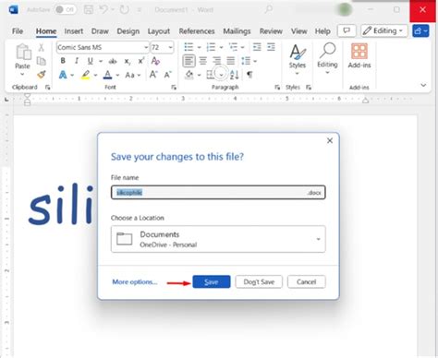
Task: Open Font dialog launcher
Action: point(174,88)
